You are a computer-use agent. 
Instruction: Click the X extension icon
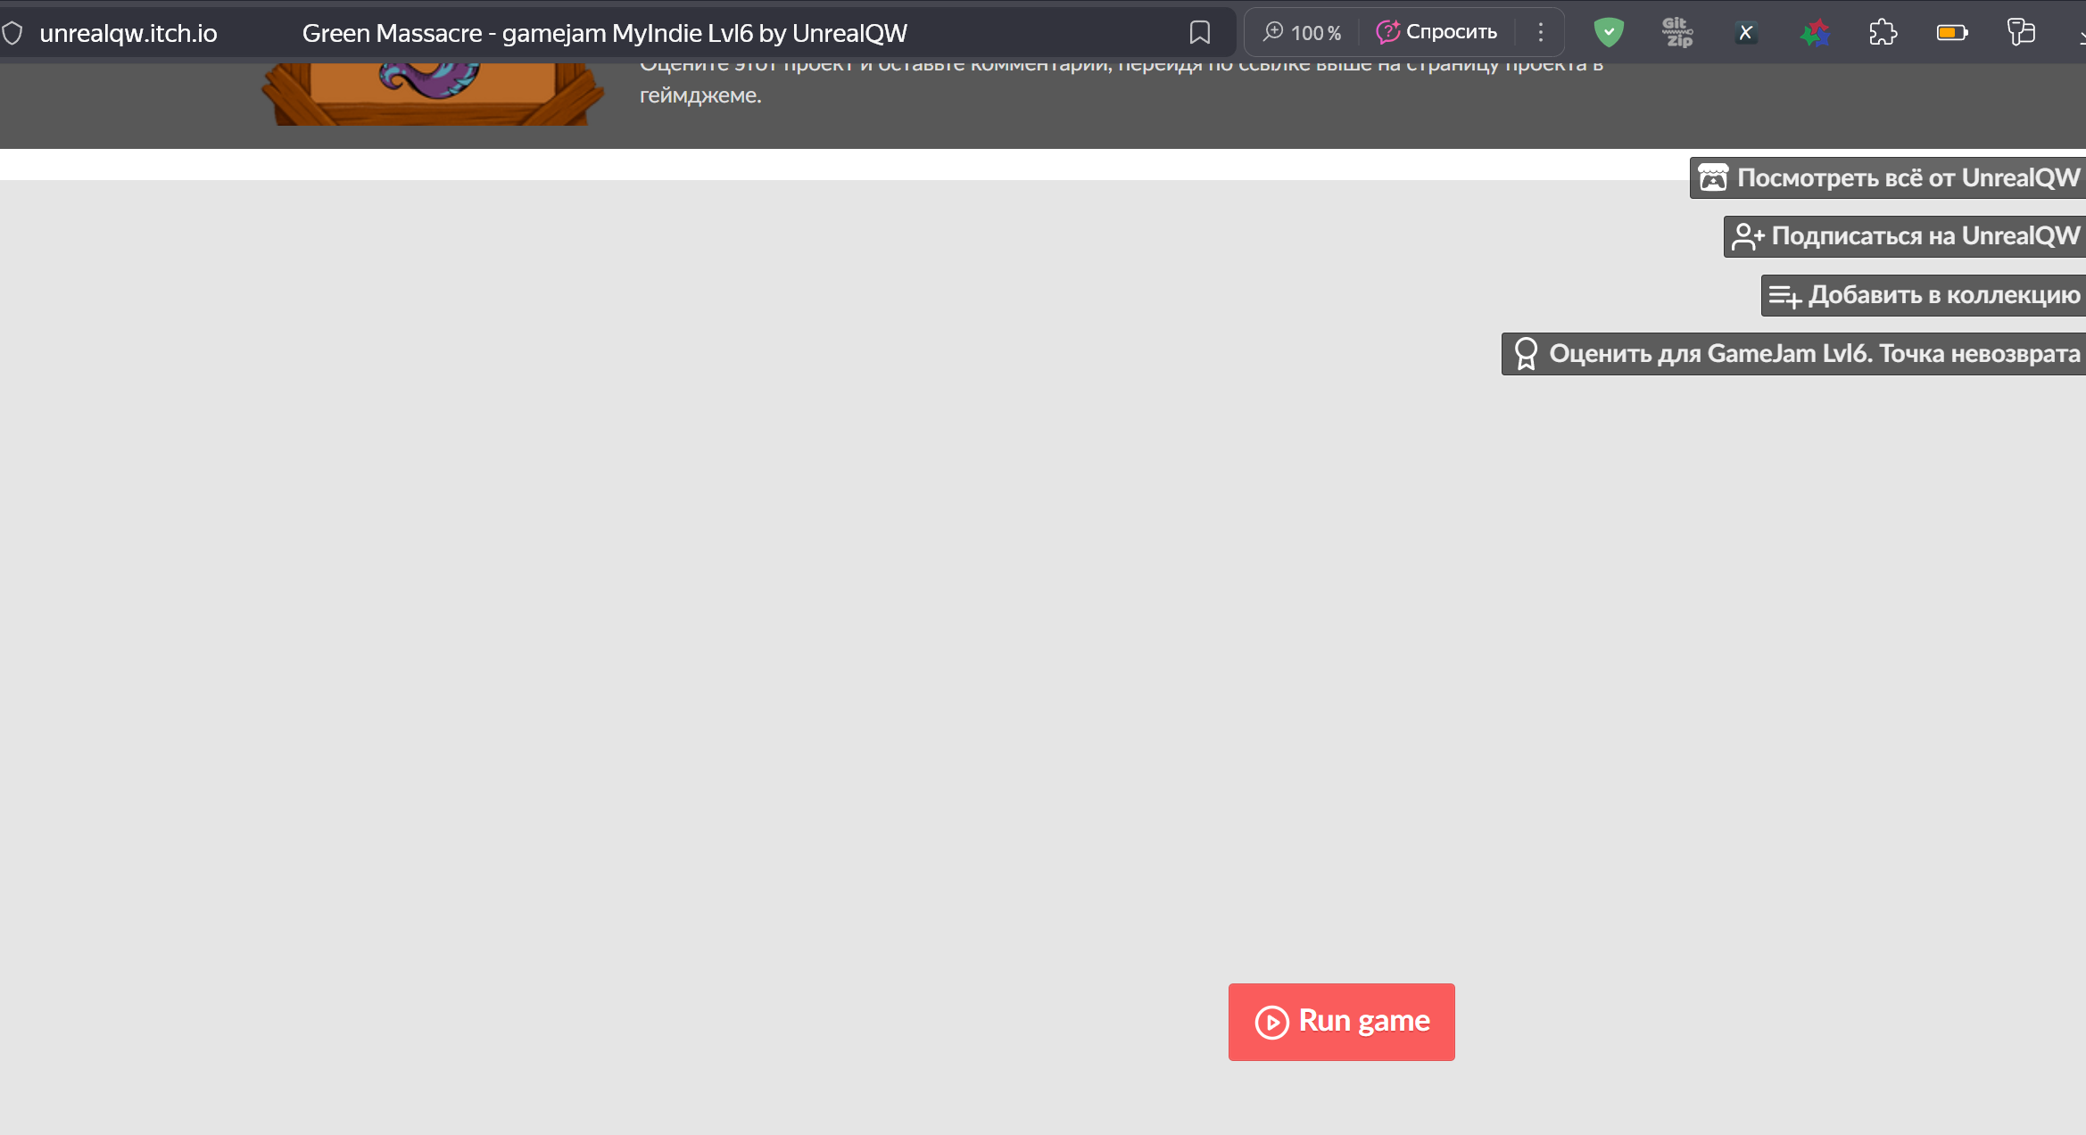click(1746, 33)
